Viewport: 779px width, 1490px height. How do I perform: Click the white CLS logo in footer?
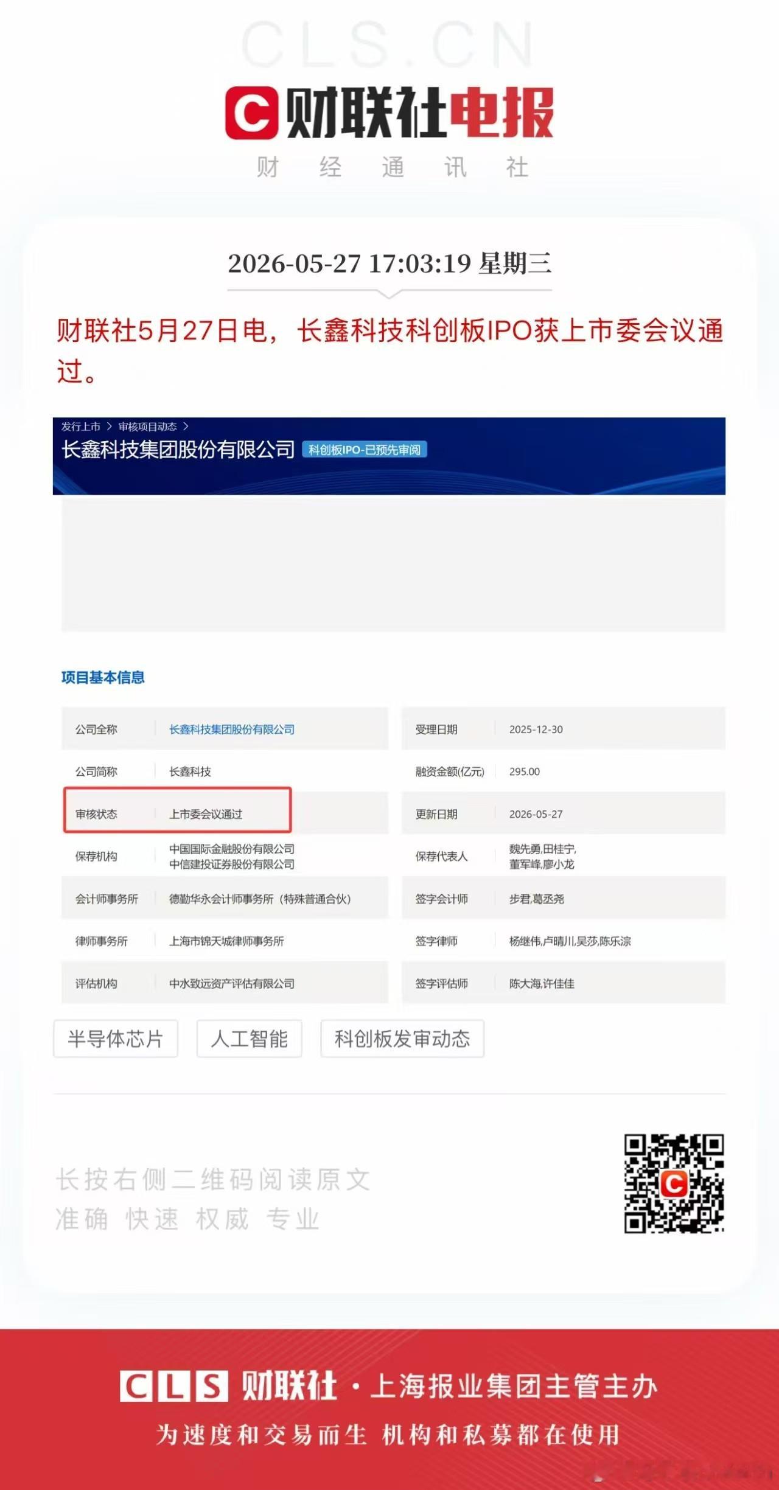coord(173,1387)
